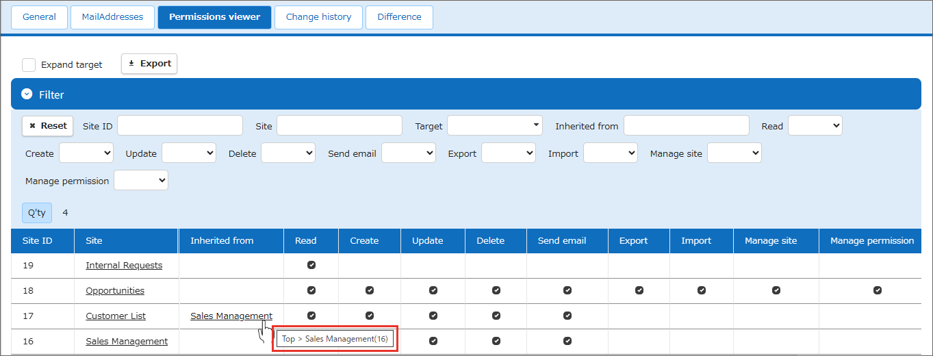933x356 pixels.
Task: Open the Customer List site link
Action: tap(116, 316)
